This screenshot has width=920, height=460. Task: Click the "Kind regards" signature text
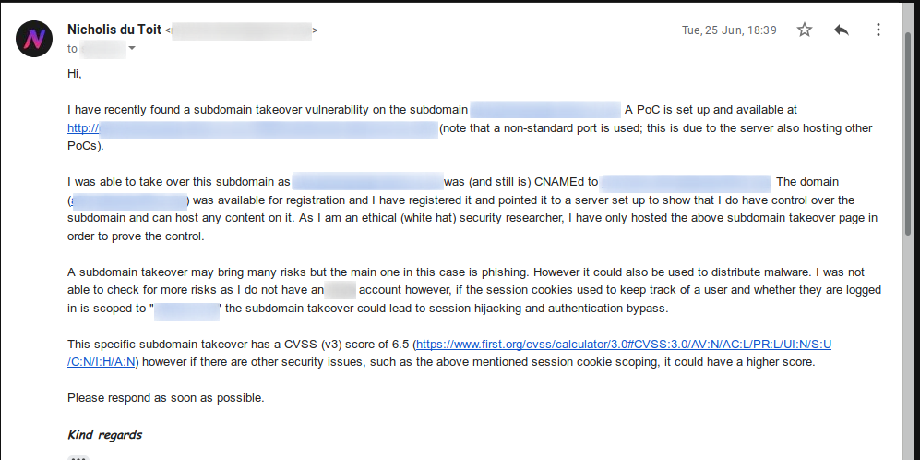point(105,435)
